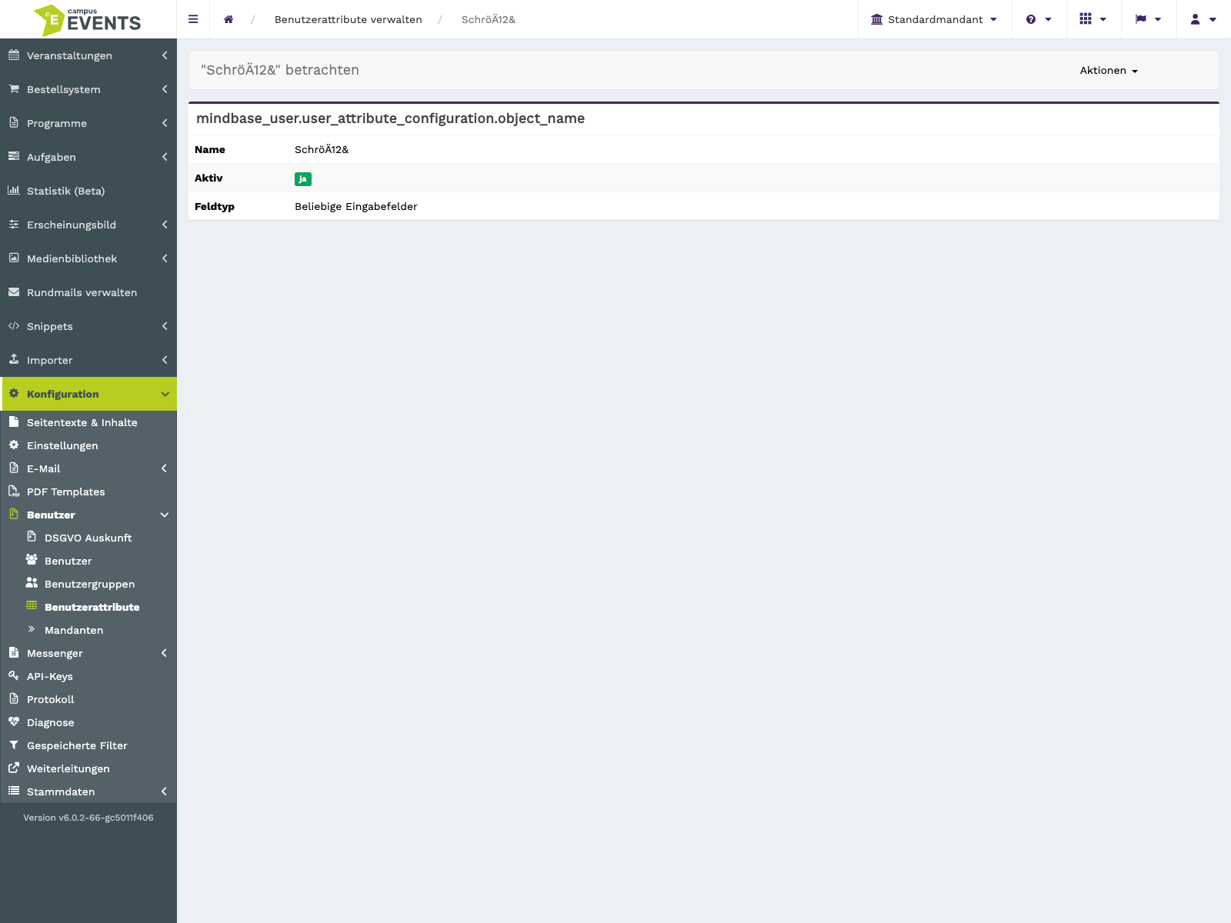
Task: Click the API-Keys key icon
Action: [14, 675]
